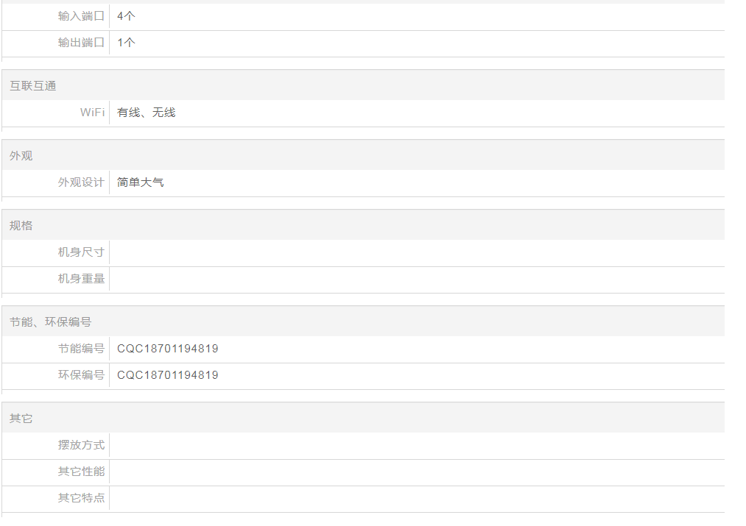This screenshot has width=746, height=526.
Task: Click the 其它 section header
Action: point(21,419)
